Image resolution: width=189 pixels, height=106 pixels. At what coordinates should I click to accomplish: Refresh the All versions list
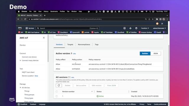(59, 85)
